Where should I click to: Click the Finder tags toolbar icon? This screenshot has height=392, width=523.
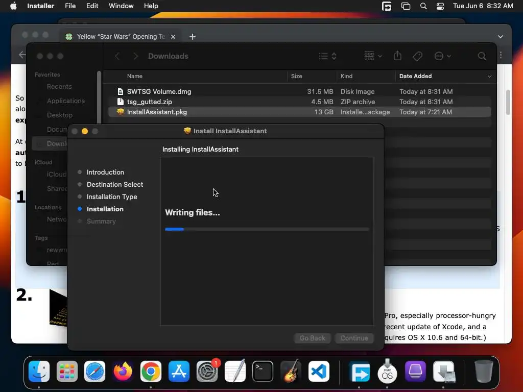[417, 56]
